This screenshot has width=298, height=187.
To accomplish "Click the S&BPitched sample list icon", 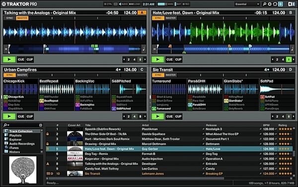I will 114,109.
